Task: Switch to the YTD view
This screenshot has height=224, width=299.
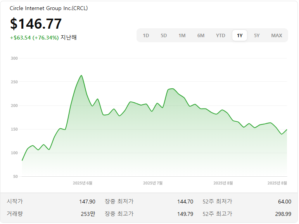Action: [221, 36]
